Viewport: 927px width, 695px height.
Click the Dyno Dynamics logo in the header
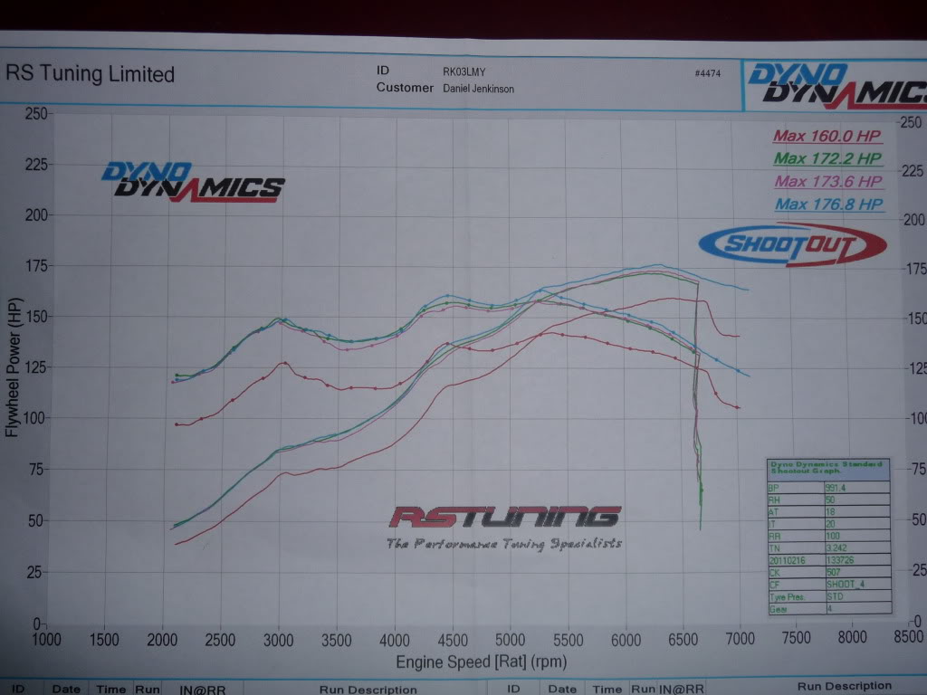point(836,82)
